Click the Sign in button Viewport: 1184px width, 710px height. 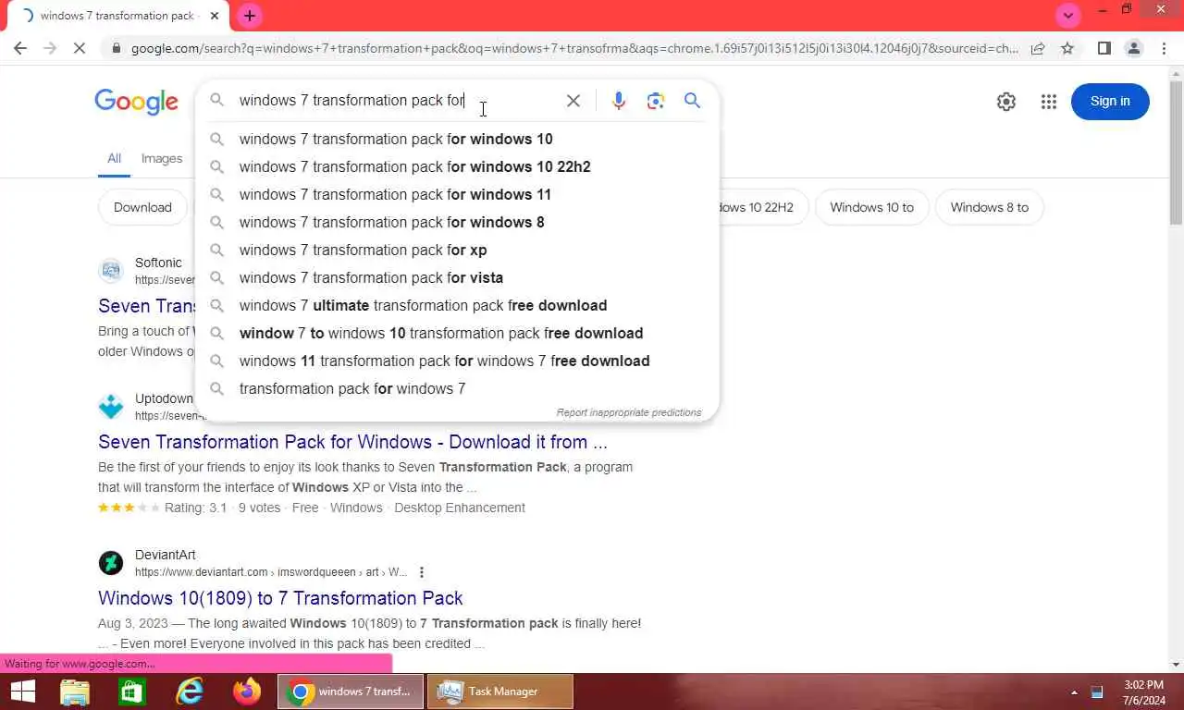1110,102
